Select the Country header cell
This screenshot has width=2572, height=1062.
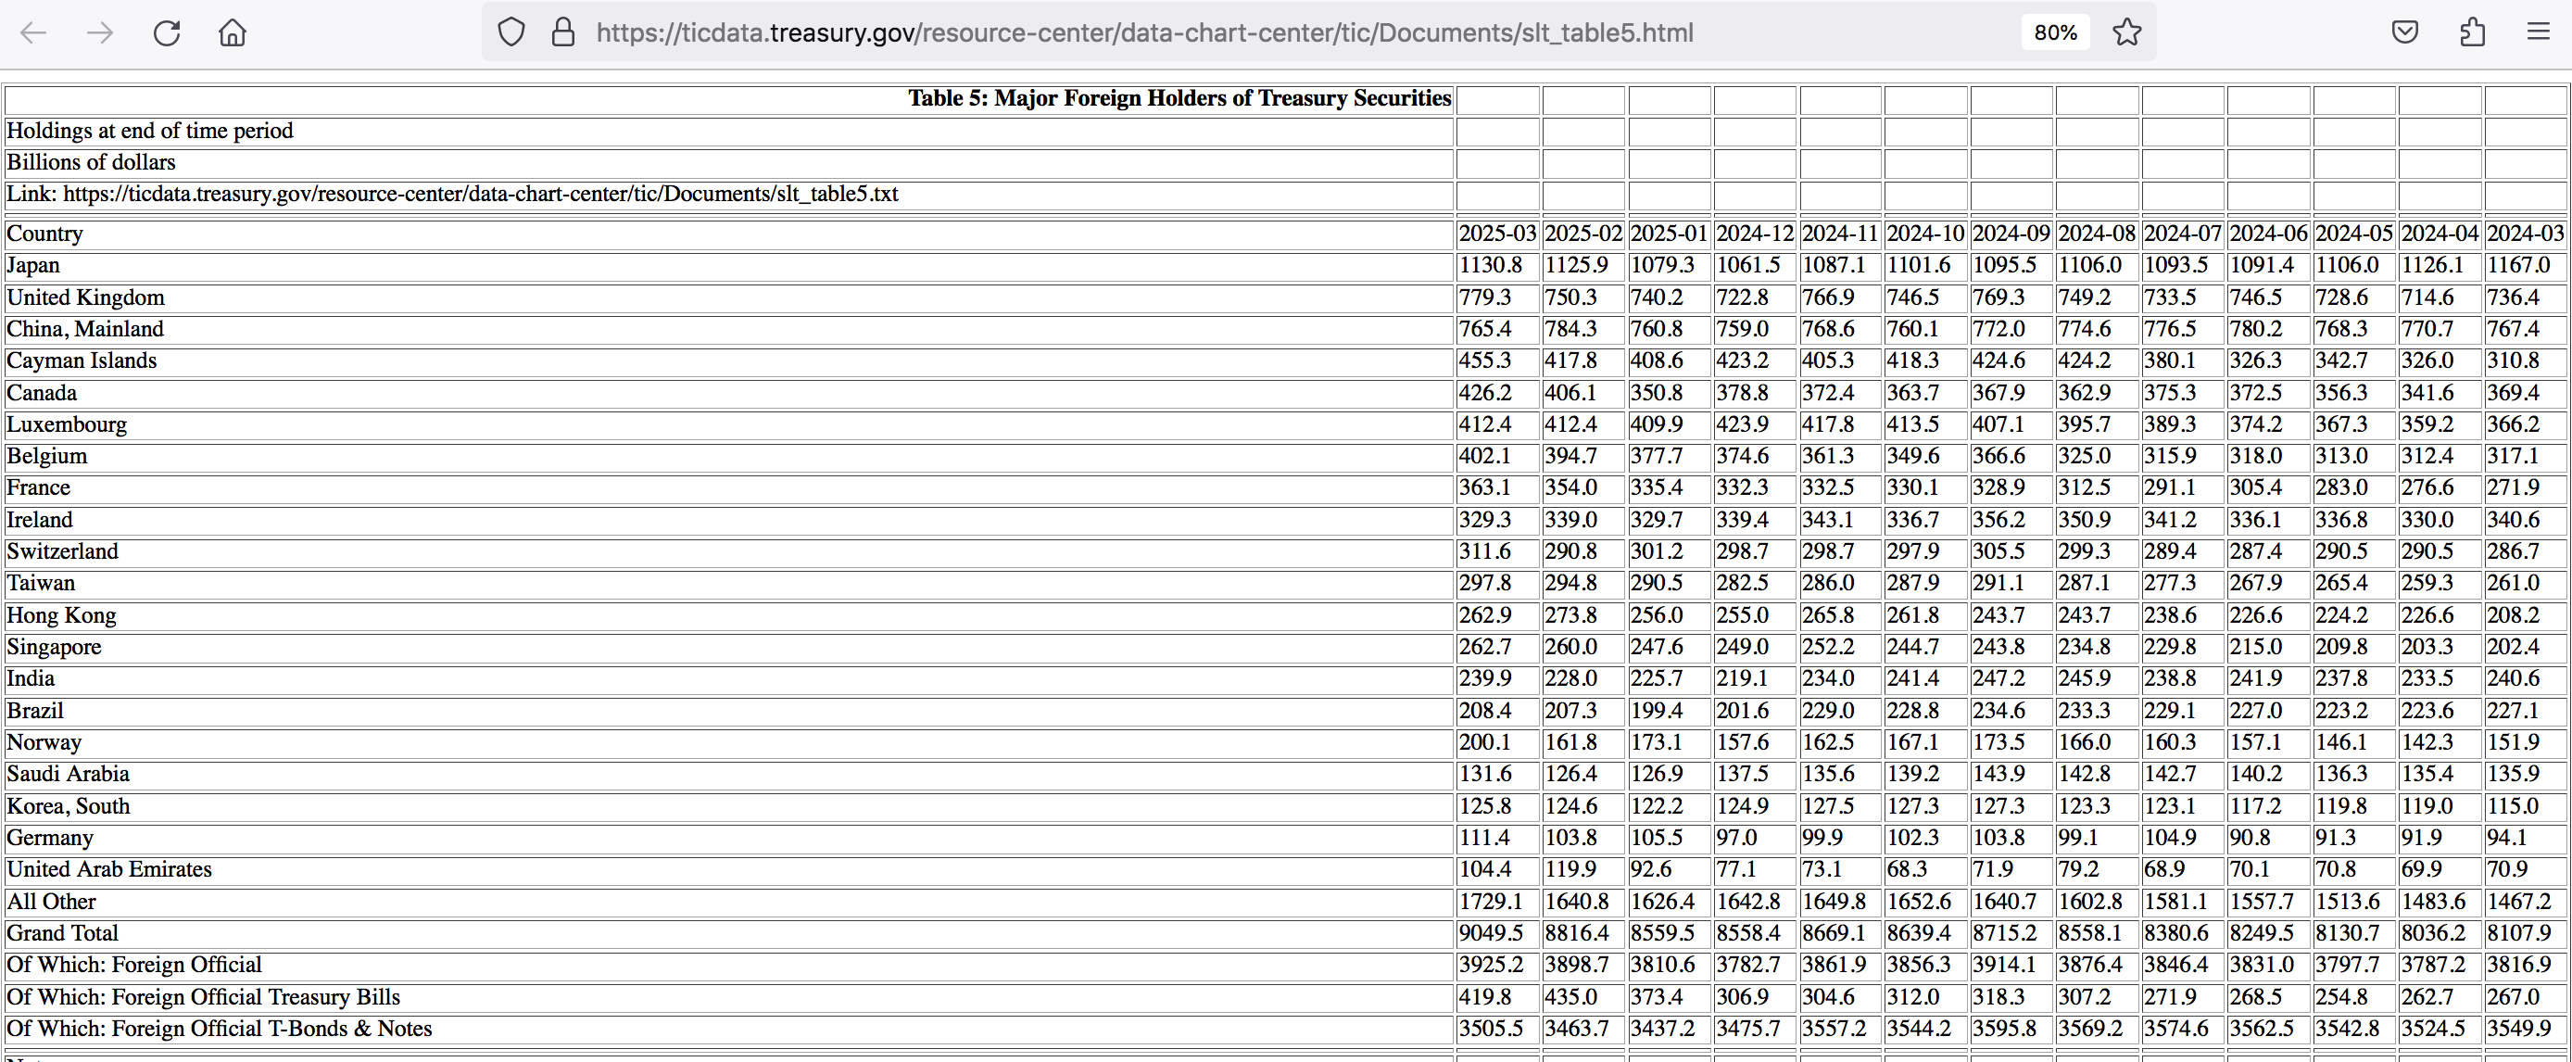tap(44, 234)
